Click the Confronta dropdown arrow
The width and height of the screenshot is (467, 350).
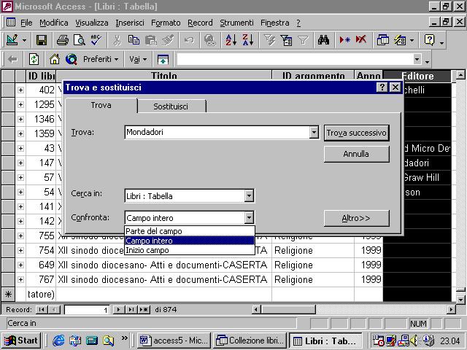point(249,217)
